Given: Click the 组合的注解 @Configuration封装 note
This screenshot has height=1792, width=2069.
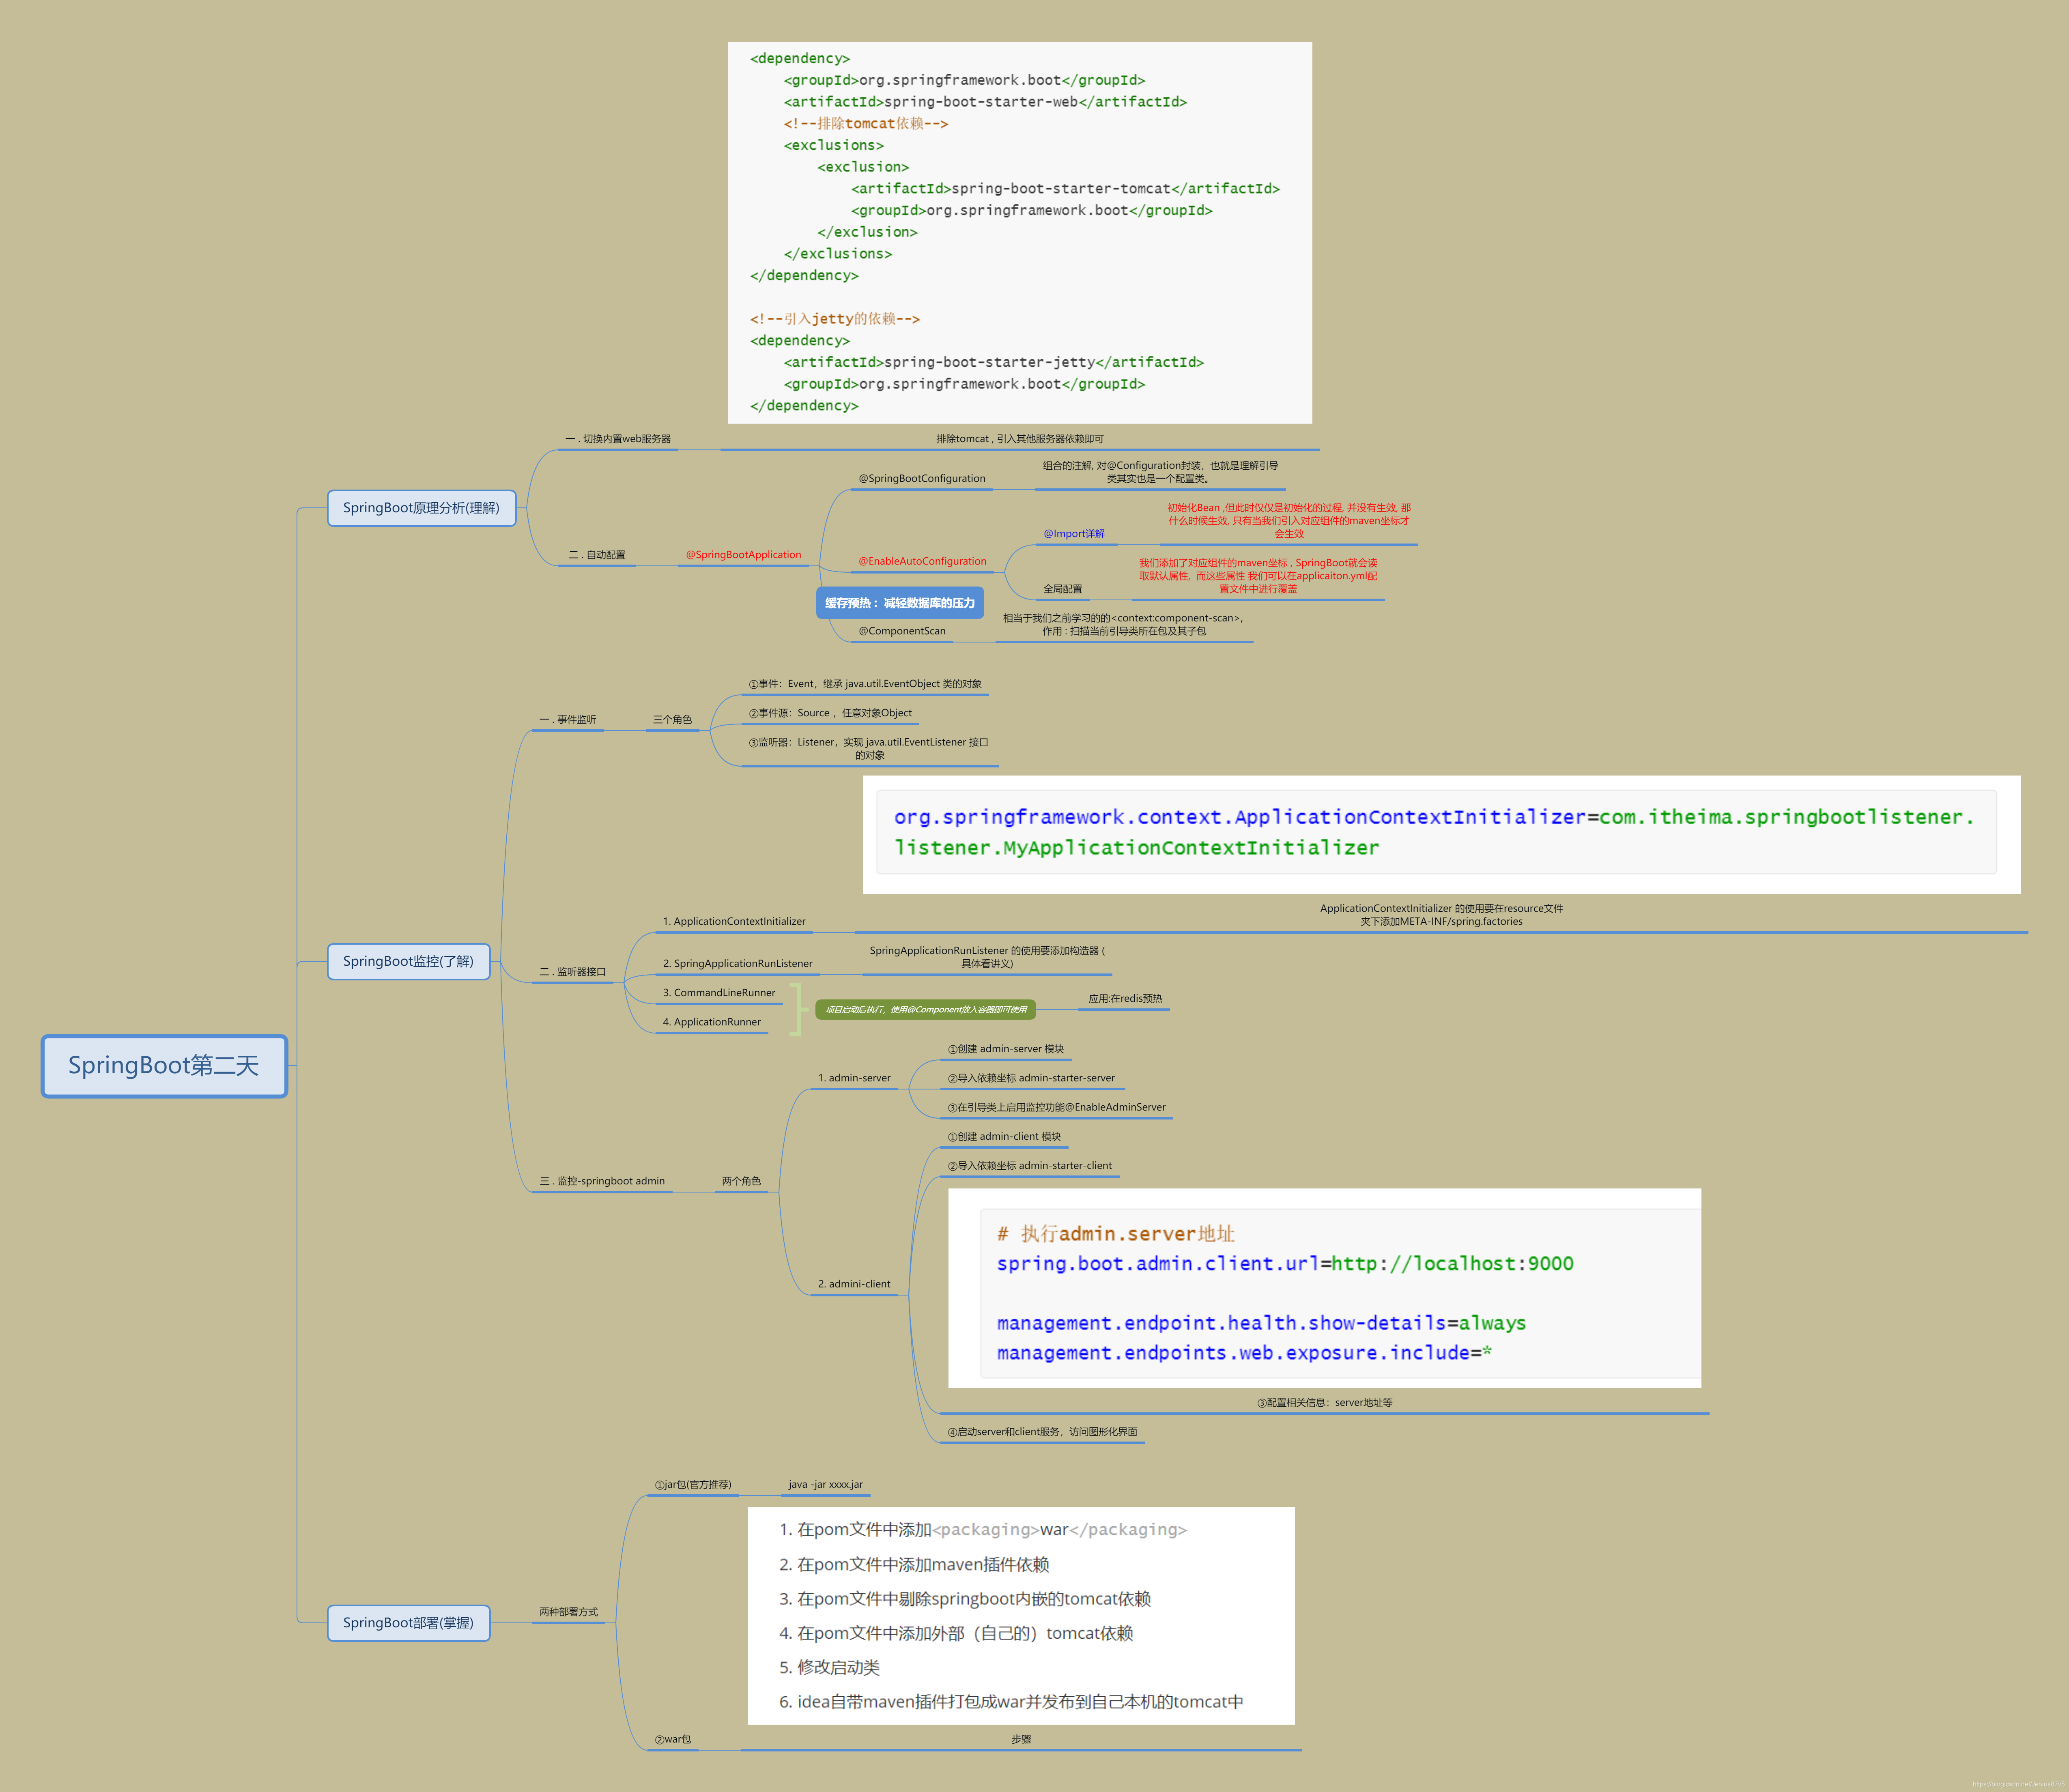Looking at the screenshot, I should (1160, 472).
